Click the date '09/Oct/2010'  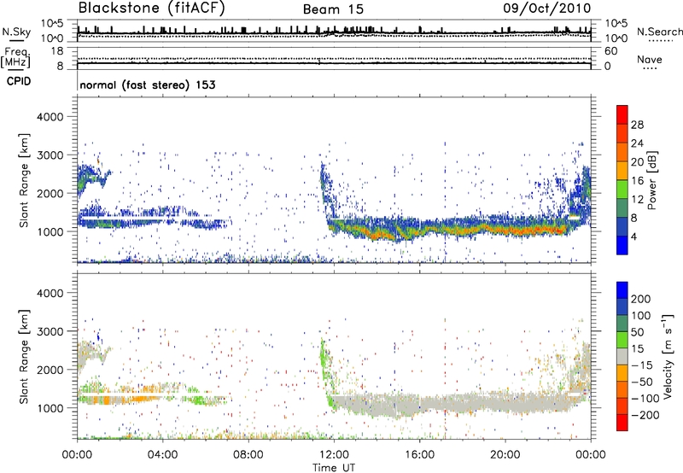tap(547, 9)
